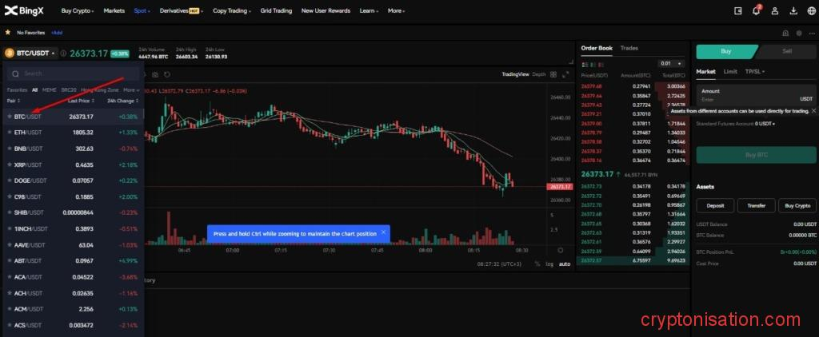Click the user profile icon
The height and width of the screenshot is (337, 819).
774,11
